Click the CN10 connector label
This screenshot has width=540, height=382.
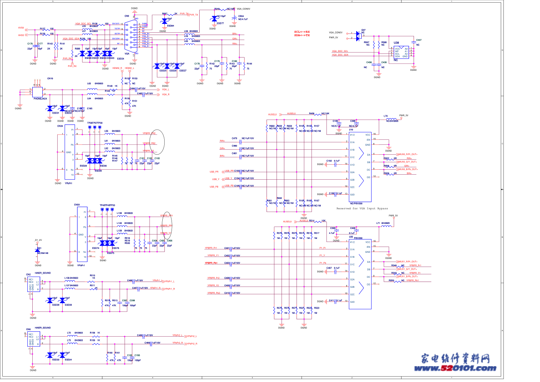tap(50, 78)
